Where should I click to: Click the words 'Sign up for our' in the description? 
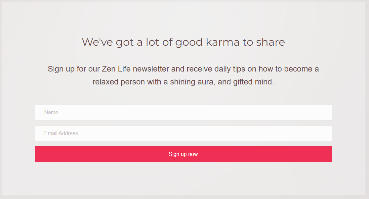(74, 69)
